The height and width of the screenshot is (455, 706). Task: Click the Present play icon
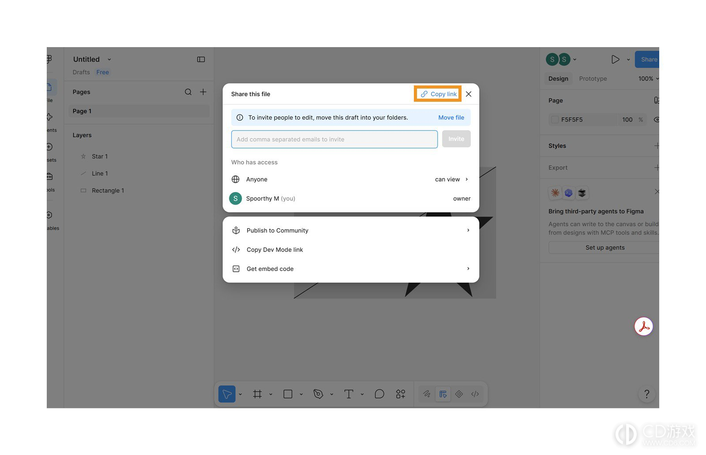[615, 59]
